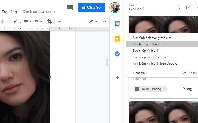Screen dimensions: 198x123
Task: Click the Ghi chú... note text field
Action: click(x=141, y=79)
